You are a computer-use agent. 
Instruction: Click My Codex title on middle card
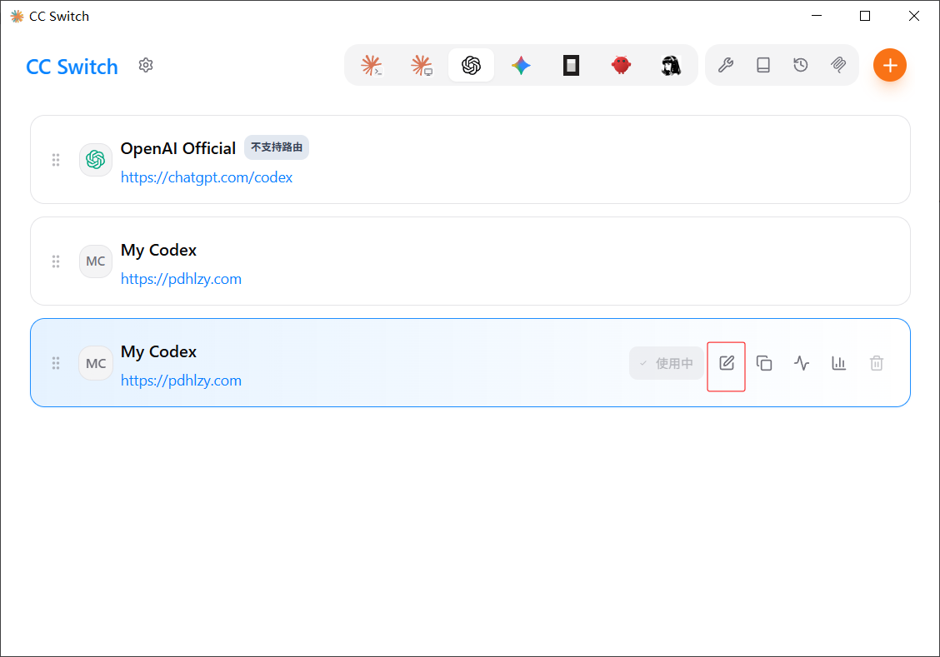point(158,251)
